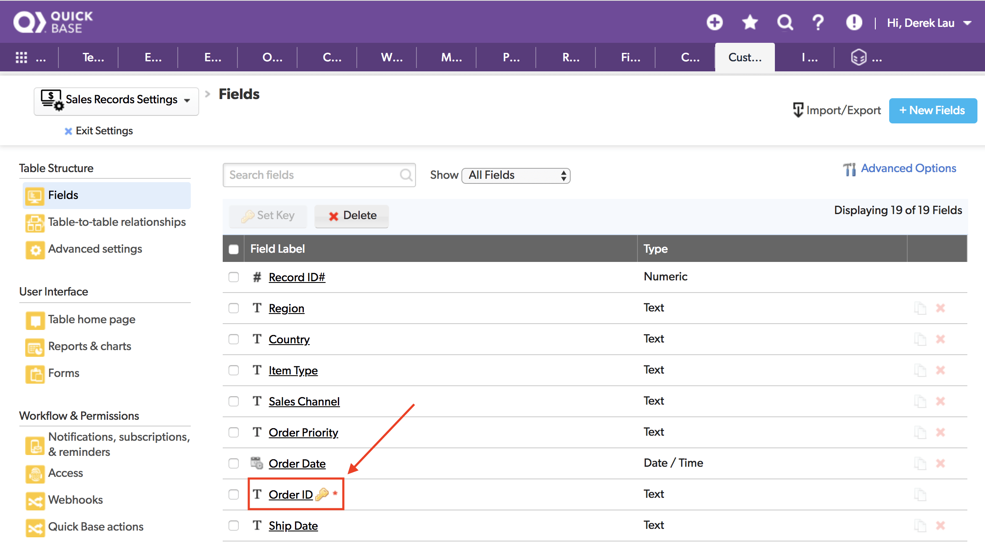Click in the Search fields box
The image size is (985, 544).
click(313, 175)
